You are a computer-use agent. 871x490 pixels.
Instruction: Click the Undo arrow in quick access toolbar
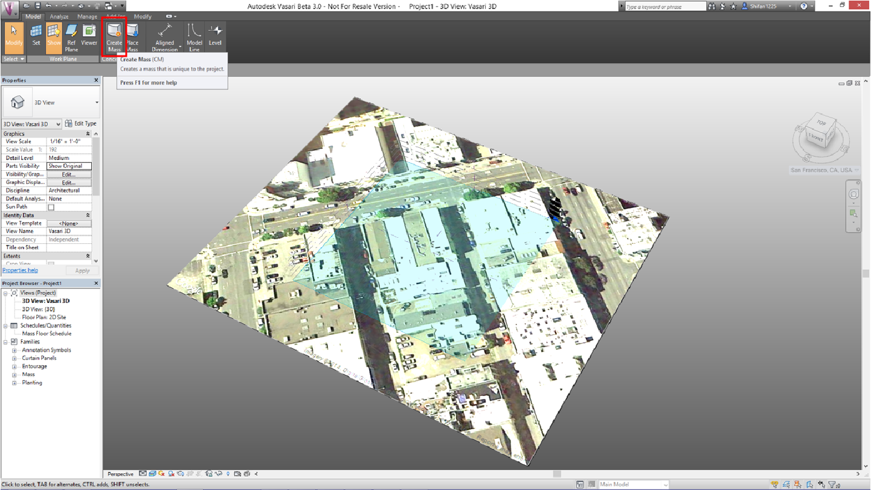[48, 6]
